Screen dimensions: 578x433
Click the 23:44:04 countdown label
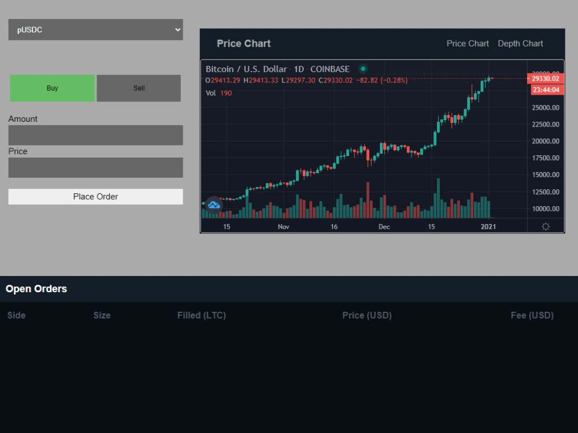click(546, 90)
